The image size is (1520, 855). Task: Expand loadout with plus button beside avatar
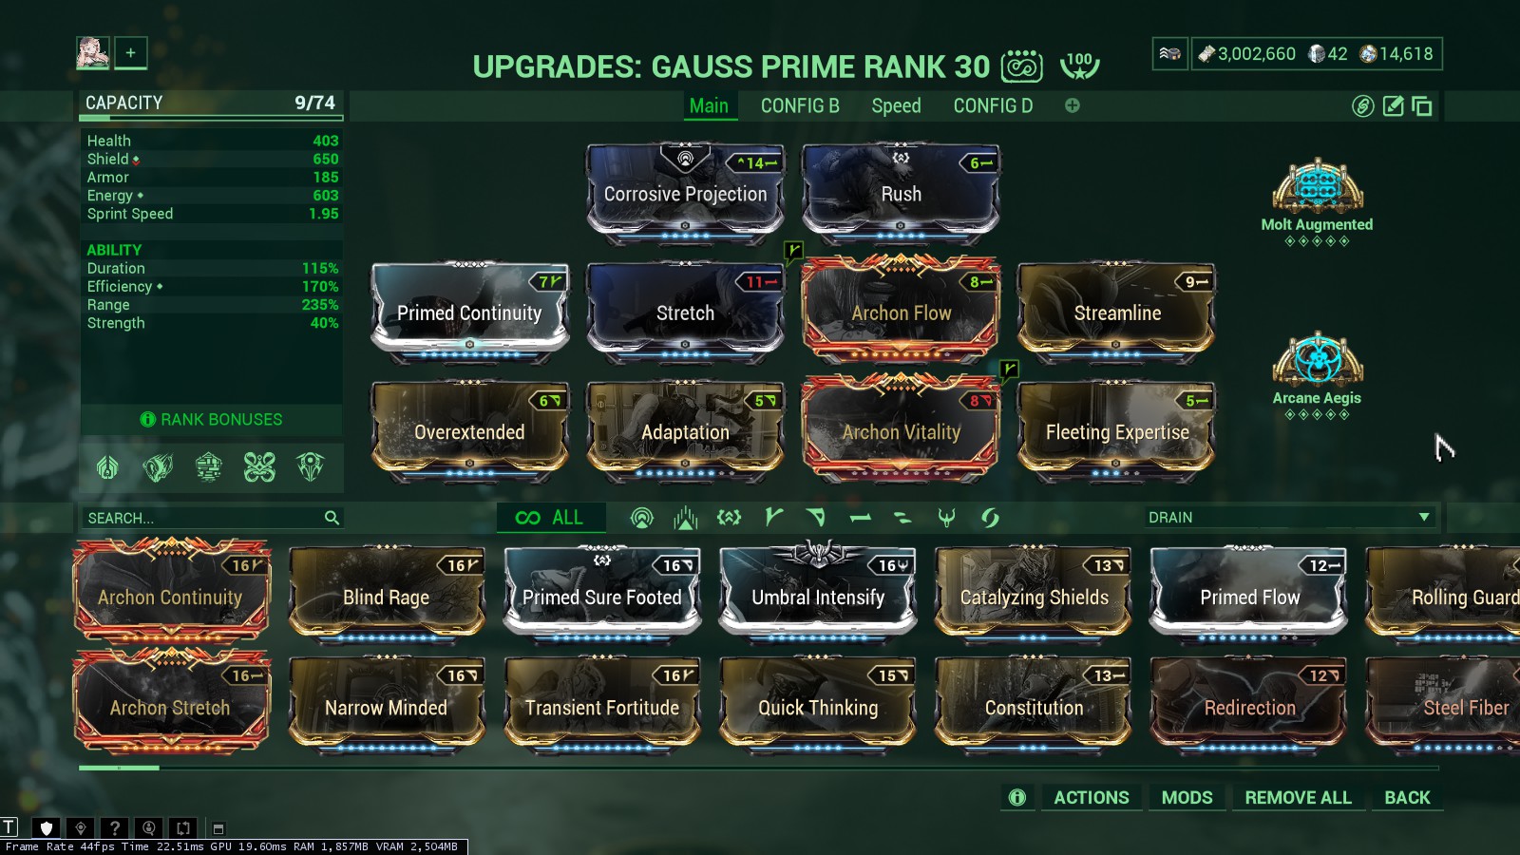coord(131,53)
